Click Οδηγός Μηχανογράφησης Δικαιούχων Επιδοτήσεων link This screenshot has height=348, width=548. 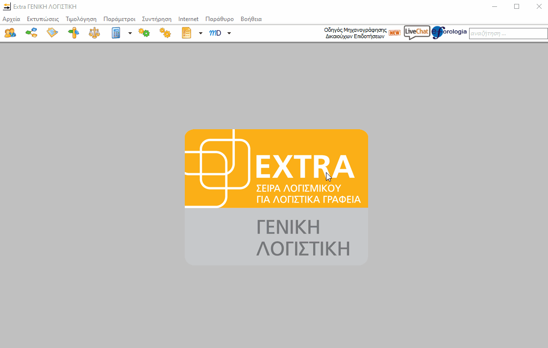click(355, 33)
